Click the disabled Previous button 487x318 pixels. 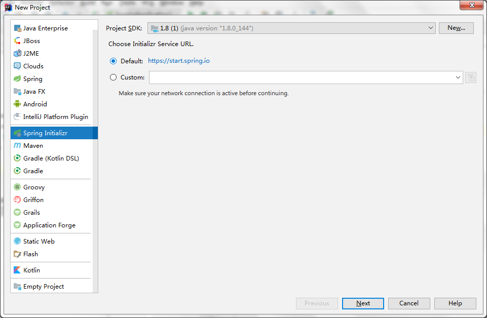pos(317,303)
